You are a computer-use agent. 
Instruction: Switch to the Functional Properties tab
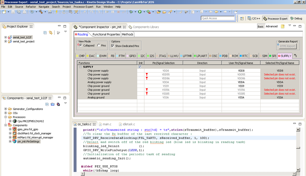tap(107, 34)
